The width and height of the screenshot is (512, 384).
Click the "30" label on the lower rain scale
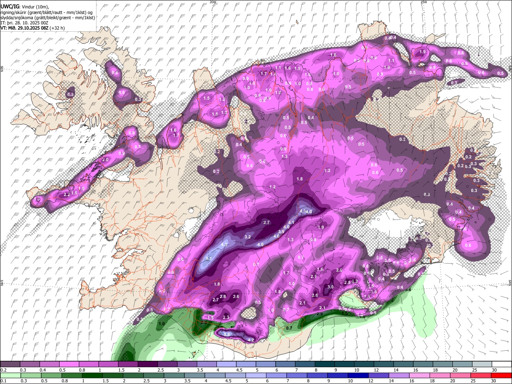tap(494, 381)
